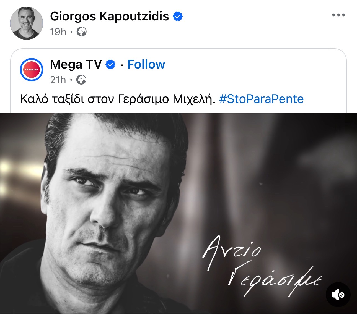Follow the Mega TV page

click(146, 64)
